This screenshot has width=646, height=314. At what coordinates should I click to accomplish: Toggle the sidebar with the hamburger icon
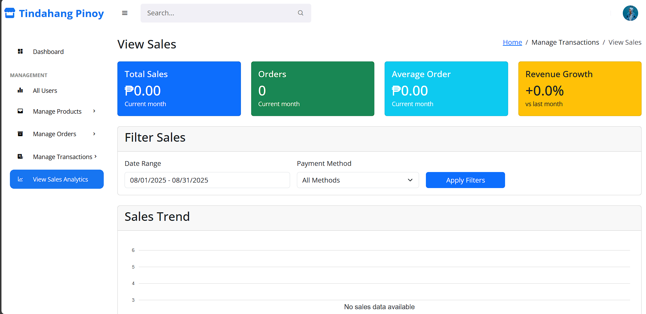click(x=125, y=13)
